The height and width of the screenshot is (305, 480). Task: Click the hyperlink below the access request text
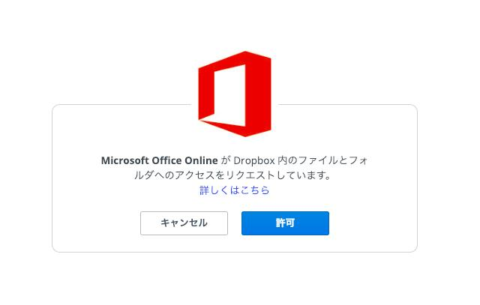click(x=235, y=190)
